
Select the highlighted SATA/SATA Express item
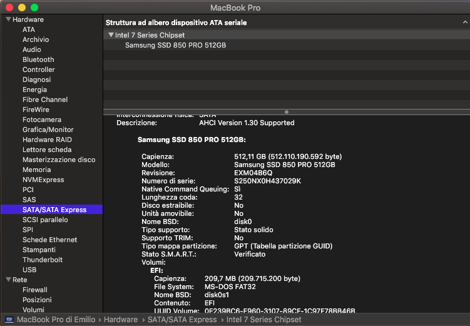click(x=52, y=210)
